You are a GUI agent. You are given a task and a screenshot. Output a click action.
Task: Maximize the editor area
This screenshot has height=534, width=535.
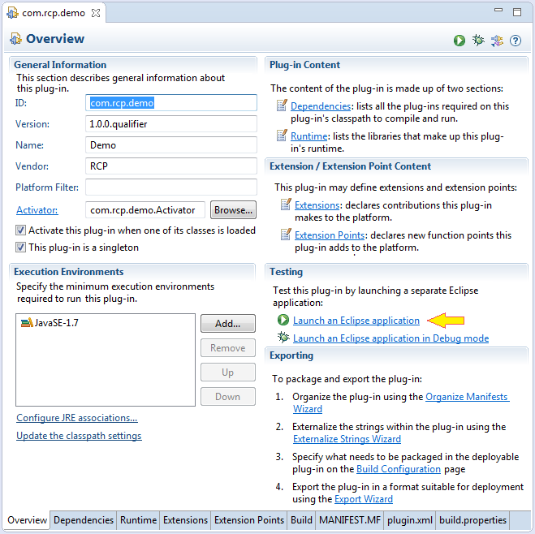[x=517, y=12]
